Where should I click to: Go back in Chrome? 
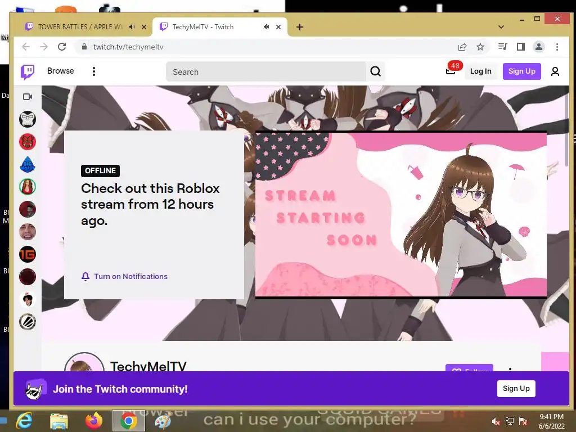(26, 47)
